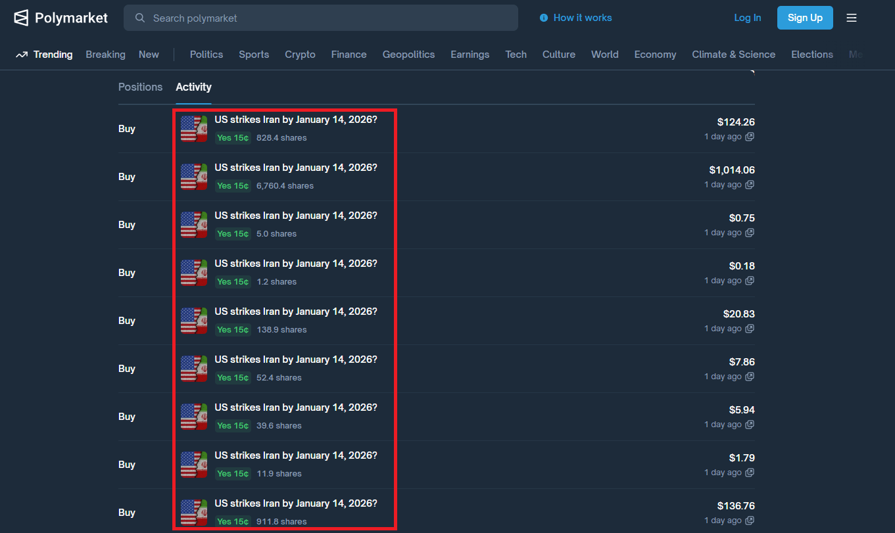Click flag thumbnail of the 138.9 shares trade

point(194,321)
